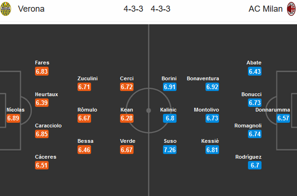Click Borini's 6.91 rating badge
This screenshot has height=196, width=297.
click(170, 87)
